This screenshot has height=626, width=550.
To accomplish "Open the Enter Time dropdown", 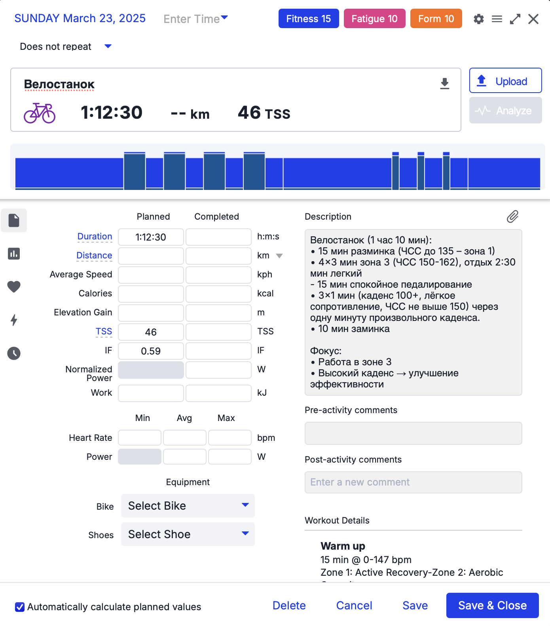I will (195, 19).
